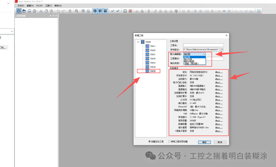
Task: Choose C语言(测试版) in the dropdown list
Action: [194, 64]
